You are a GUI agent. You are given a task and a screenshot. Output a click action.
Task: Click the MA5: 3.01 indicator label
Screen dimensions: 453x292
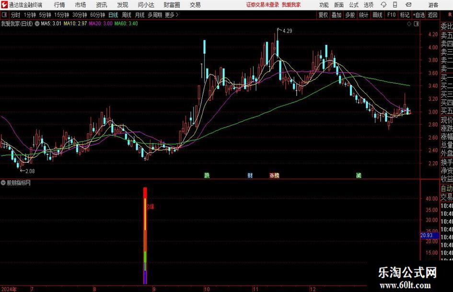click(51, 23)
